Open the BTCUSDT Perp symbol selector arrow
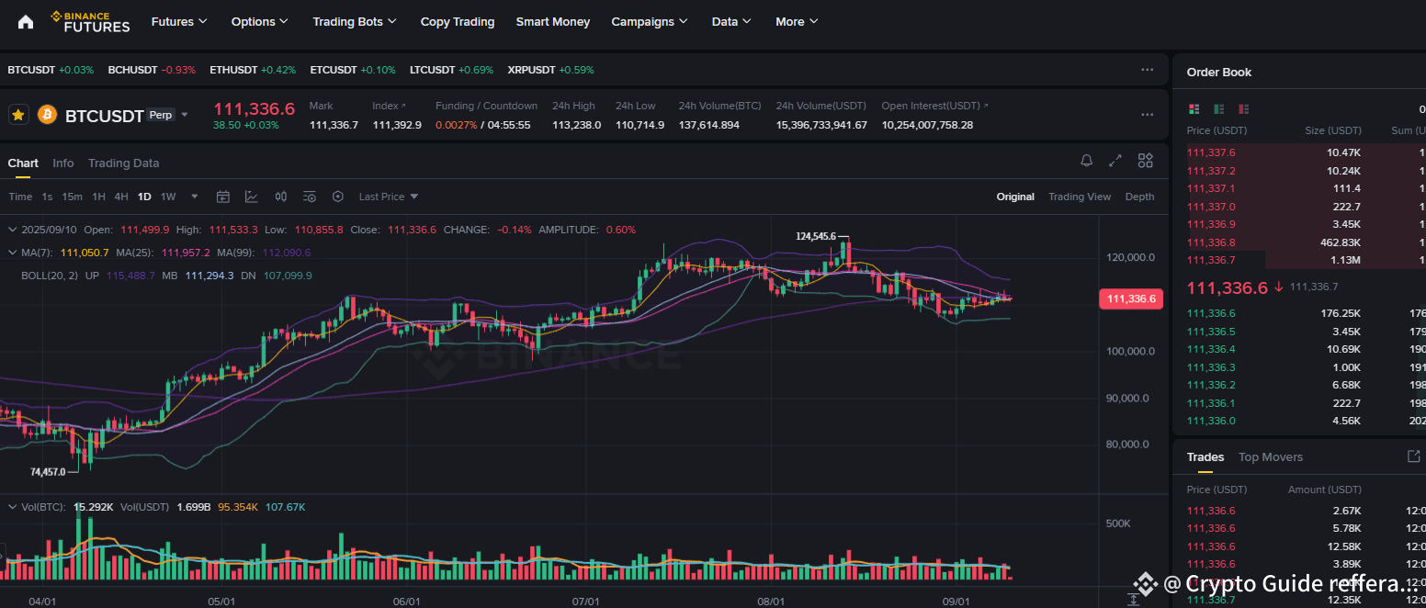Viewport: 1426px width, 608px height. (185, 115)
